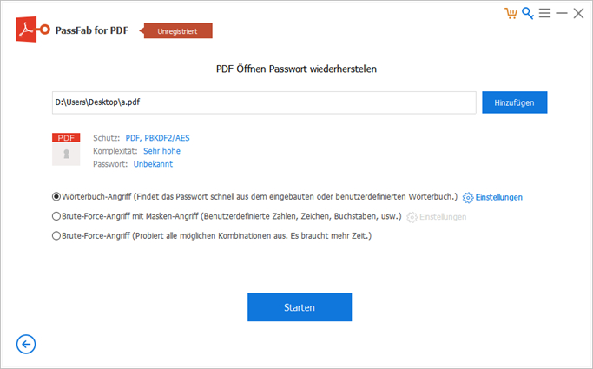593x369 pixels.
Task: Open the hamburger menu
Action: pos(544,14)
